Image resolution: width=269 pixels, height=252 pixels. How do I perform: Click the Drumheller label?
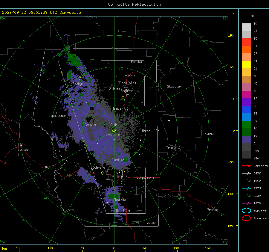pyautogui.click(x=175, y=148)
